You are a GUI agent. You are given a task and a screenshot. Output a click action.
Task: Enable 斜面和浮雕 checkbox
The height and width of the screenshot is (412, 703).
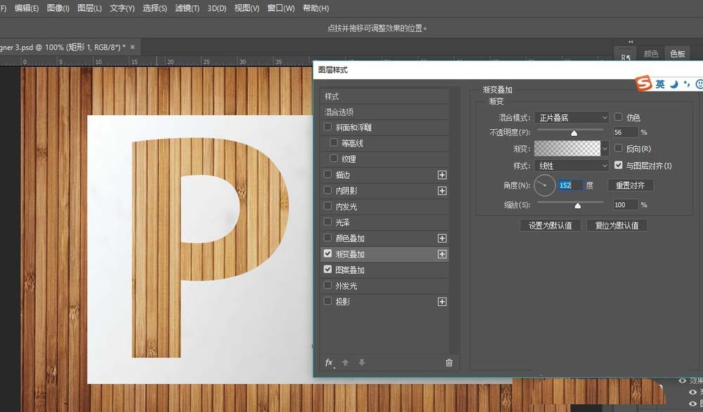pyautogui.click(x=328, y=127)
